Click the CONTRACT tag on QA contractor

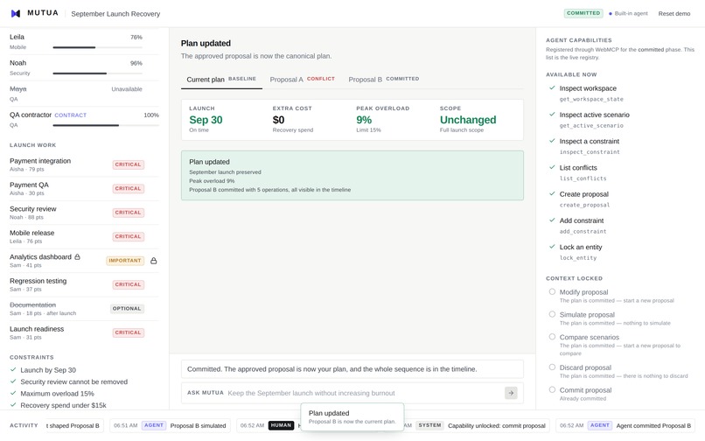(x=70, y=115)
